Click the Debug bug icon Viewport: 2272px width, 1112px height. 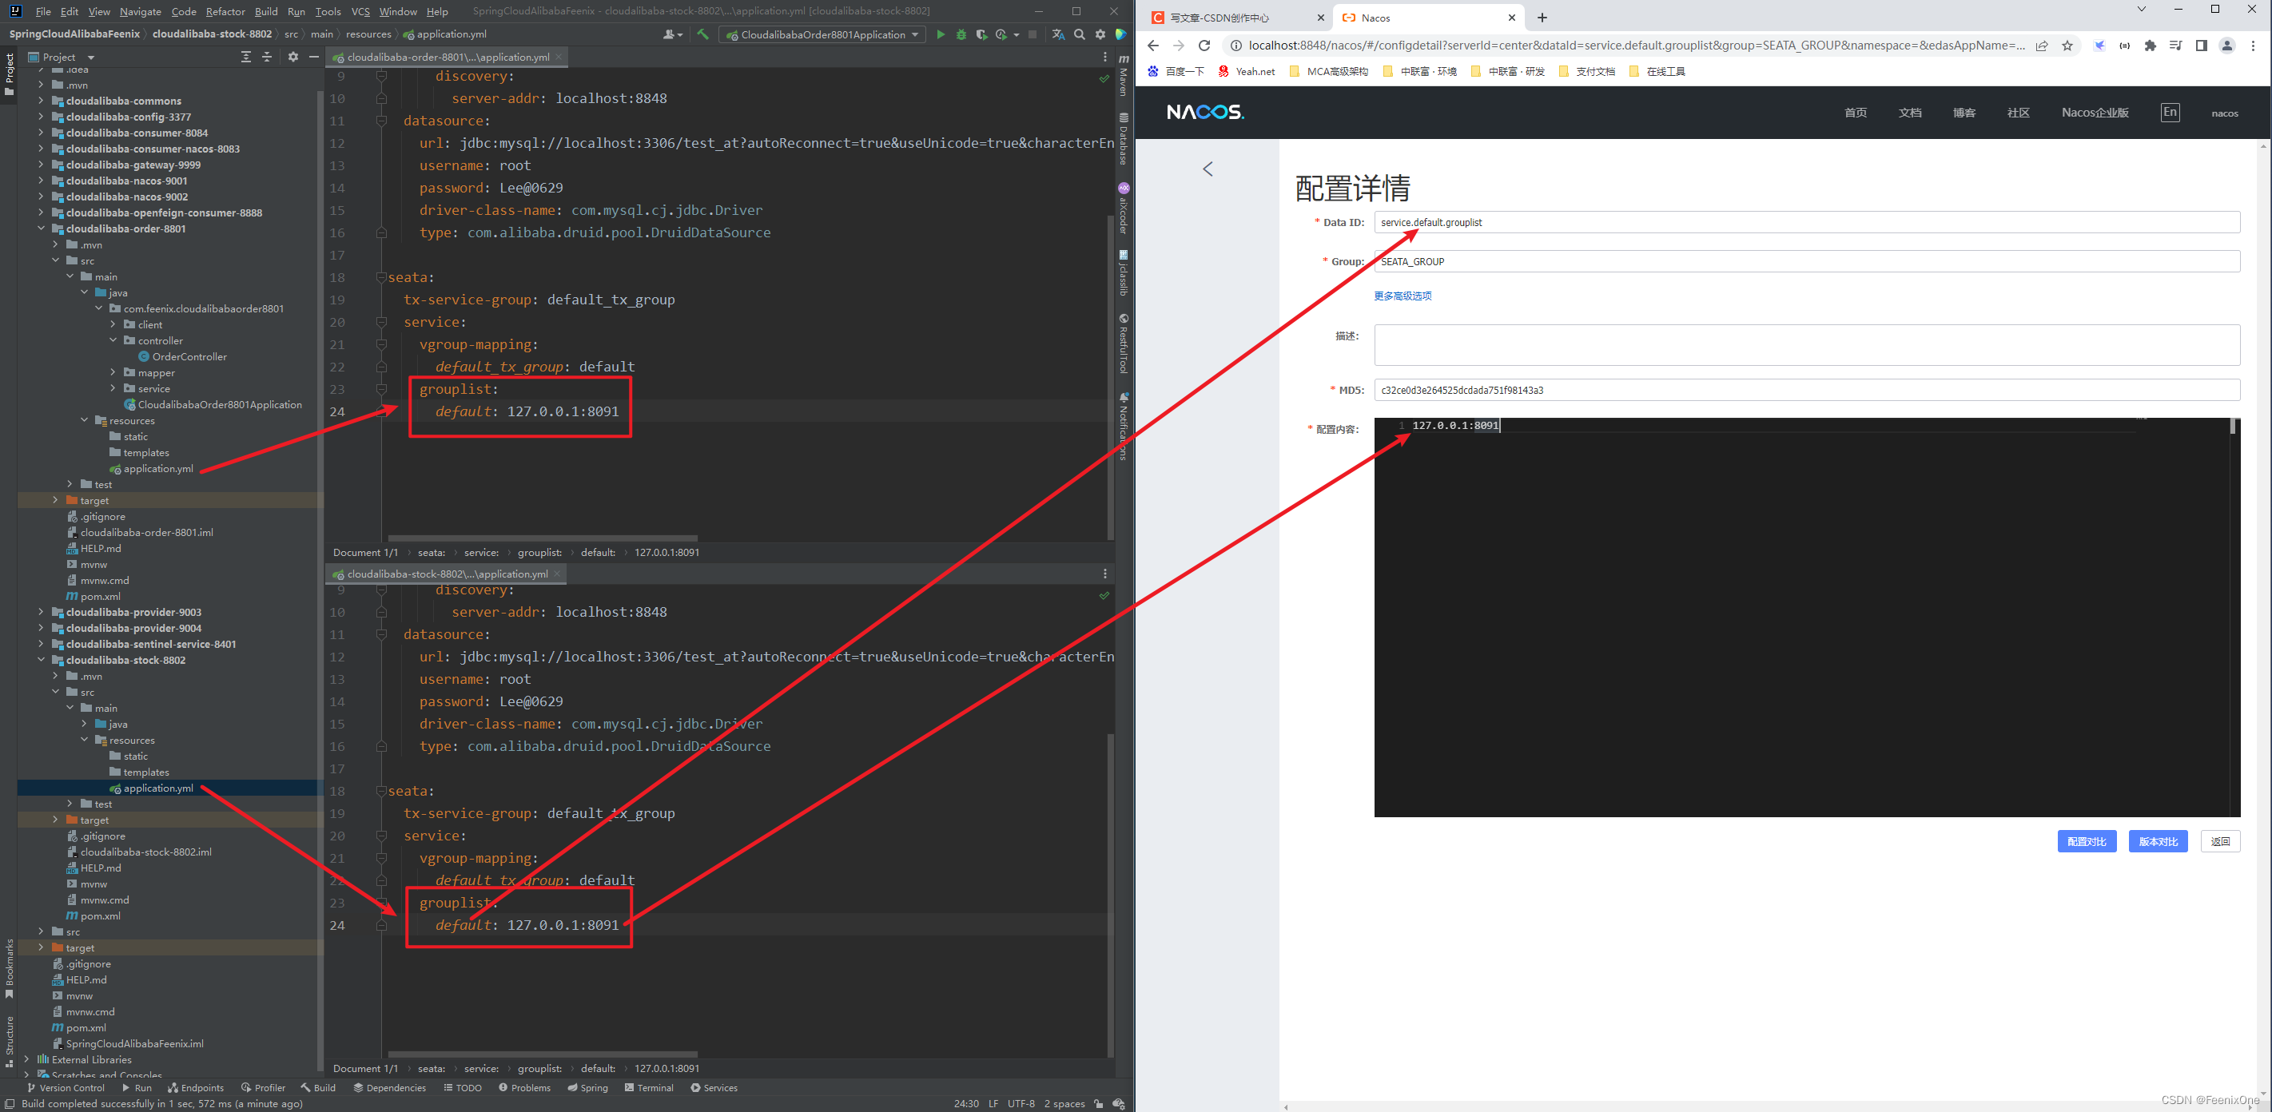tap(961, 34)
